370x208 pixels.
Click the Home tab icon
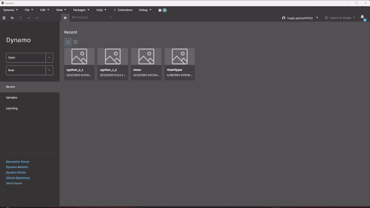[x=65, y=17]
